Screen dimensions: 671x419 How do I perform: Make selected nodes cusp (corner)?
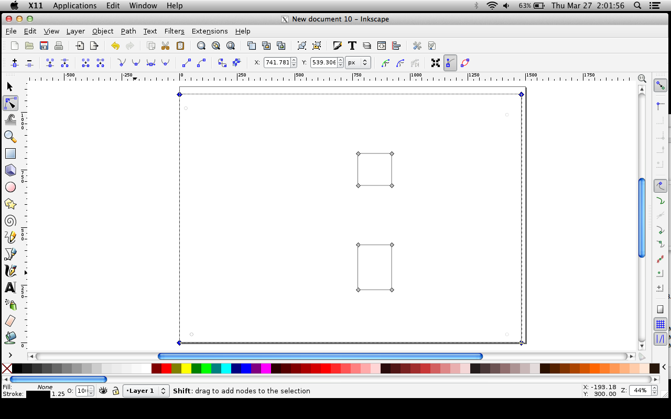(x=121, y=63)
